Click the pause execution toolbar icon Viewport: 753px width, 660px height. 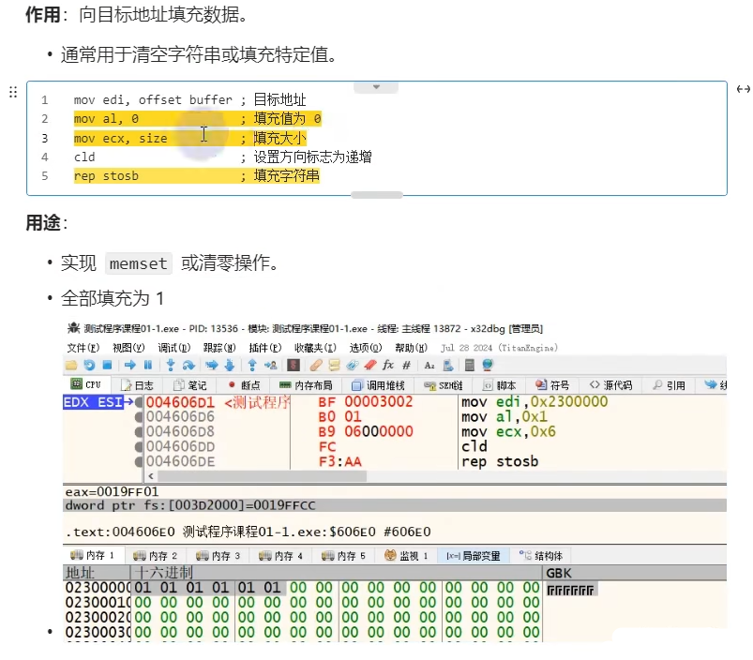click(148, 365)
